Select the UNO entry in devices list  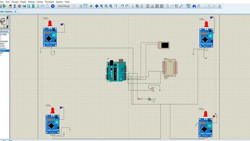click(x=4, y=34)
